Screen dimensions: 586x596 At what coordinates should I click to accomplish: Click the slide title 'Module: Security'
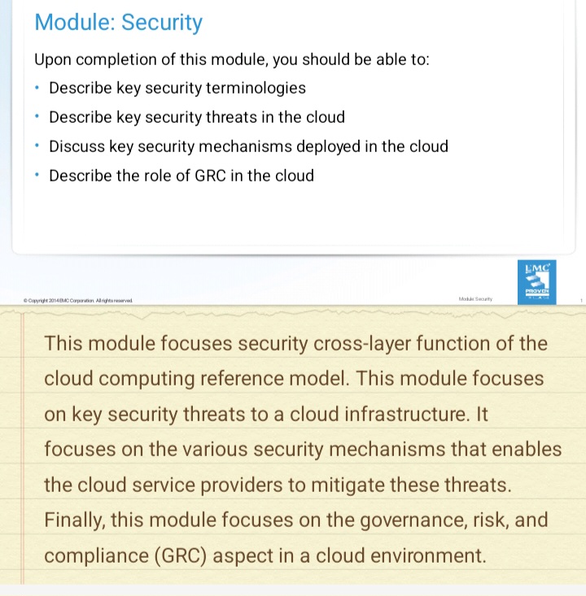[118, 23]
